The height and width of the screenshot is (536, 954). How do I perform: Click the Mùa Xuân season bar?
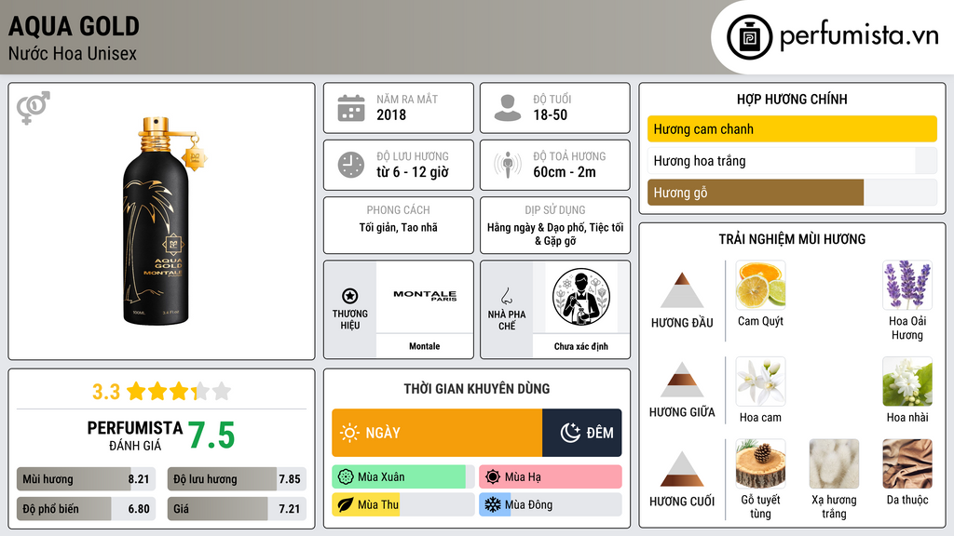point(403,477)
